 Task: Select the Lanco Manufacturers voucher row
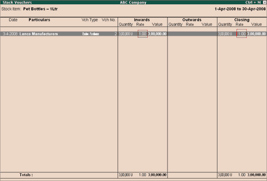[x=133, y=34]
